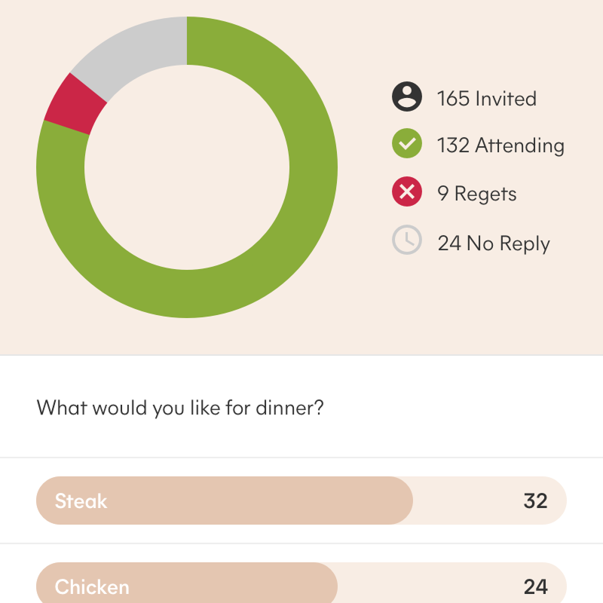Image resolution: width=603 pixels, height=603 pixels.
Task: Click the empty center of the donut chart
Action: [187, 167]
